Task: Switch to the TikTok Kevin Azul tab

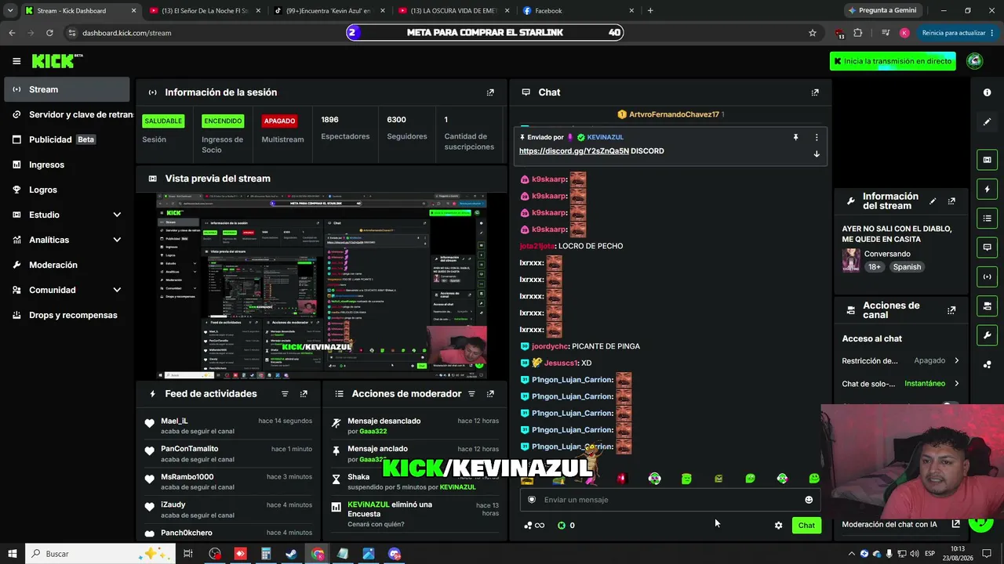Action: coord(329,11)
